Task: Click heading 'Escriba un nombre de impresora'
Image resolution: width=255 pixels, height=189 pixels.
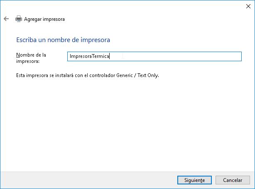Action: [63, 40]
